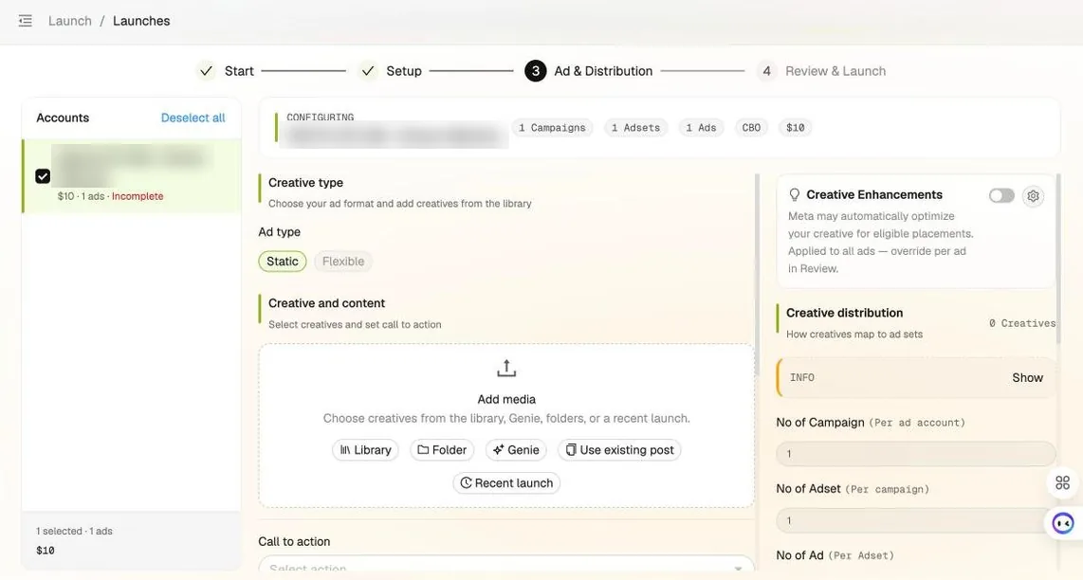The width and height of the screenshot is (1083, 580).
Task: Open the assistant chat bubble icon
Action: [x=1062, y=523]
